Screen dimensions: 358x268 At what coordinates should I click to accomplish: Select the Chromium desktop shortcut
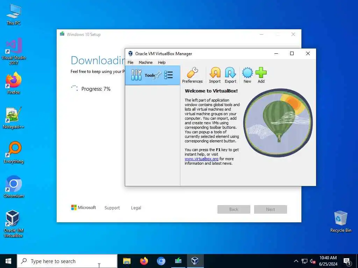14,187
